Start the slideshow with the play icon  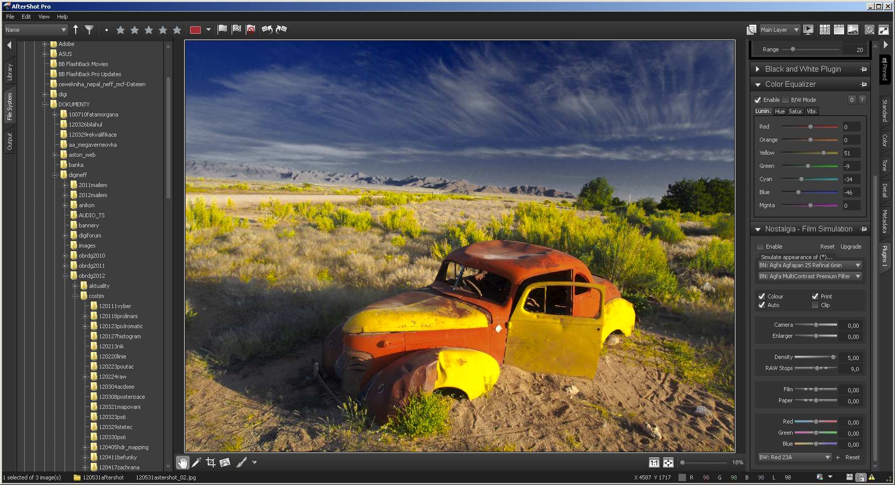pyautogui.click(x=808, y=30)
